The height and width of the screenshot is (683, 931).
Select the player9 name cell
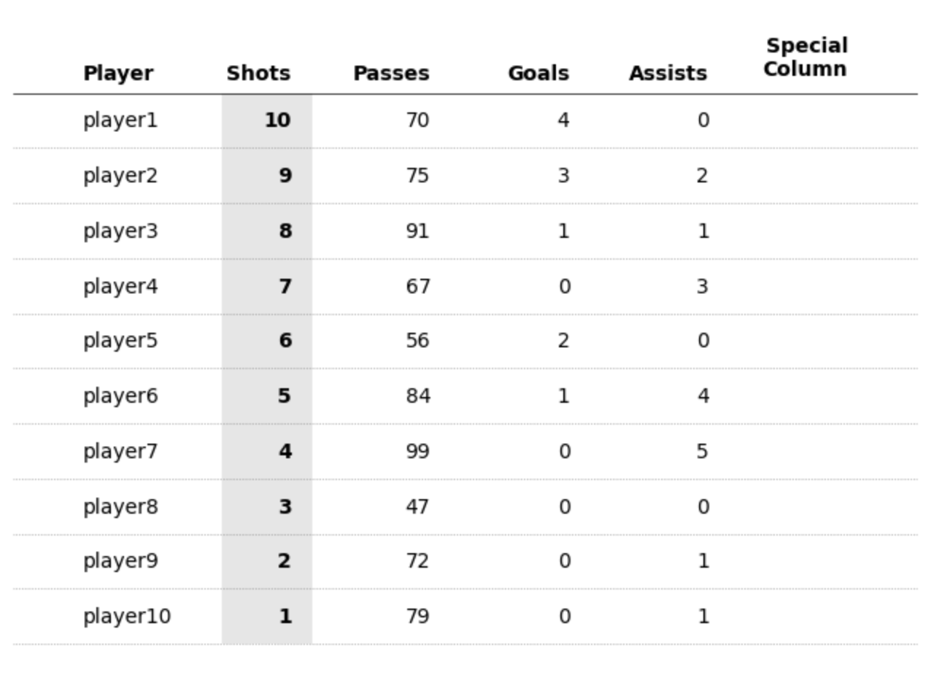coord(120,561)
